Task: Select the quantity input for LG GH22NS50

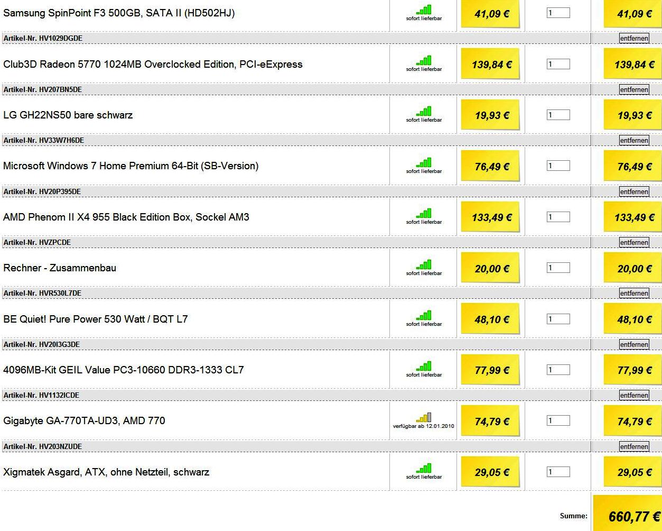Action: (x=558, y=115)
